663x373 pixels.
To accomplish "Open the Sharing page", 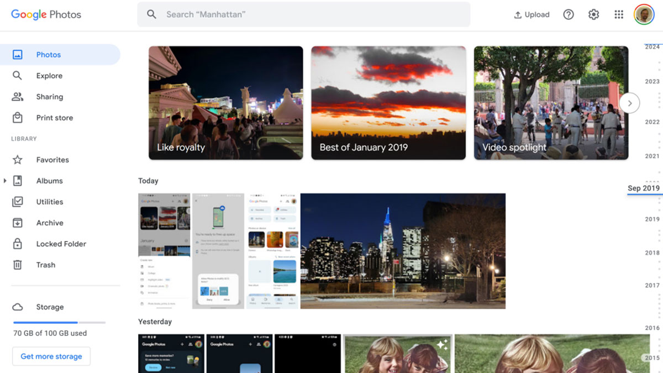I will [x=50, y=96].
